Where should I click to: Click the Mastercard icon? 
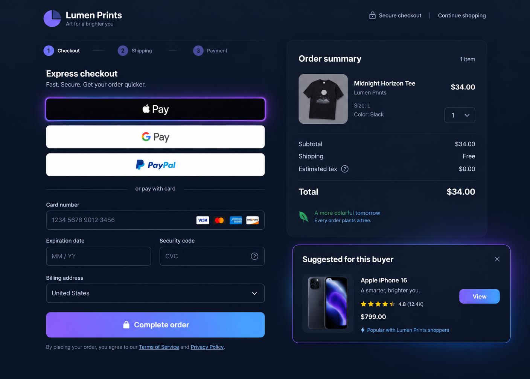tap(219, 220)
